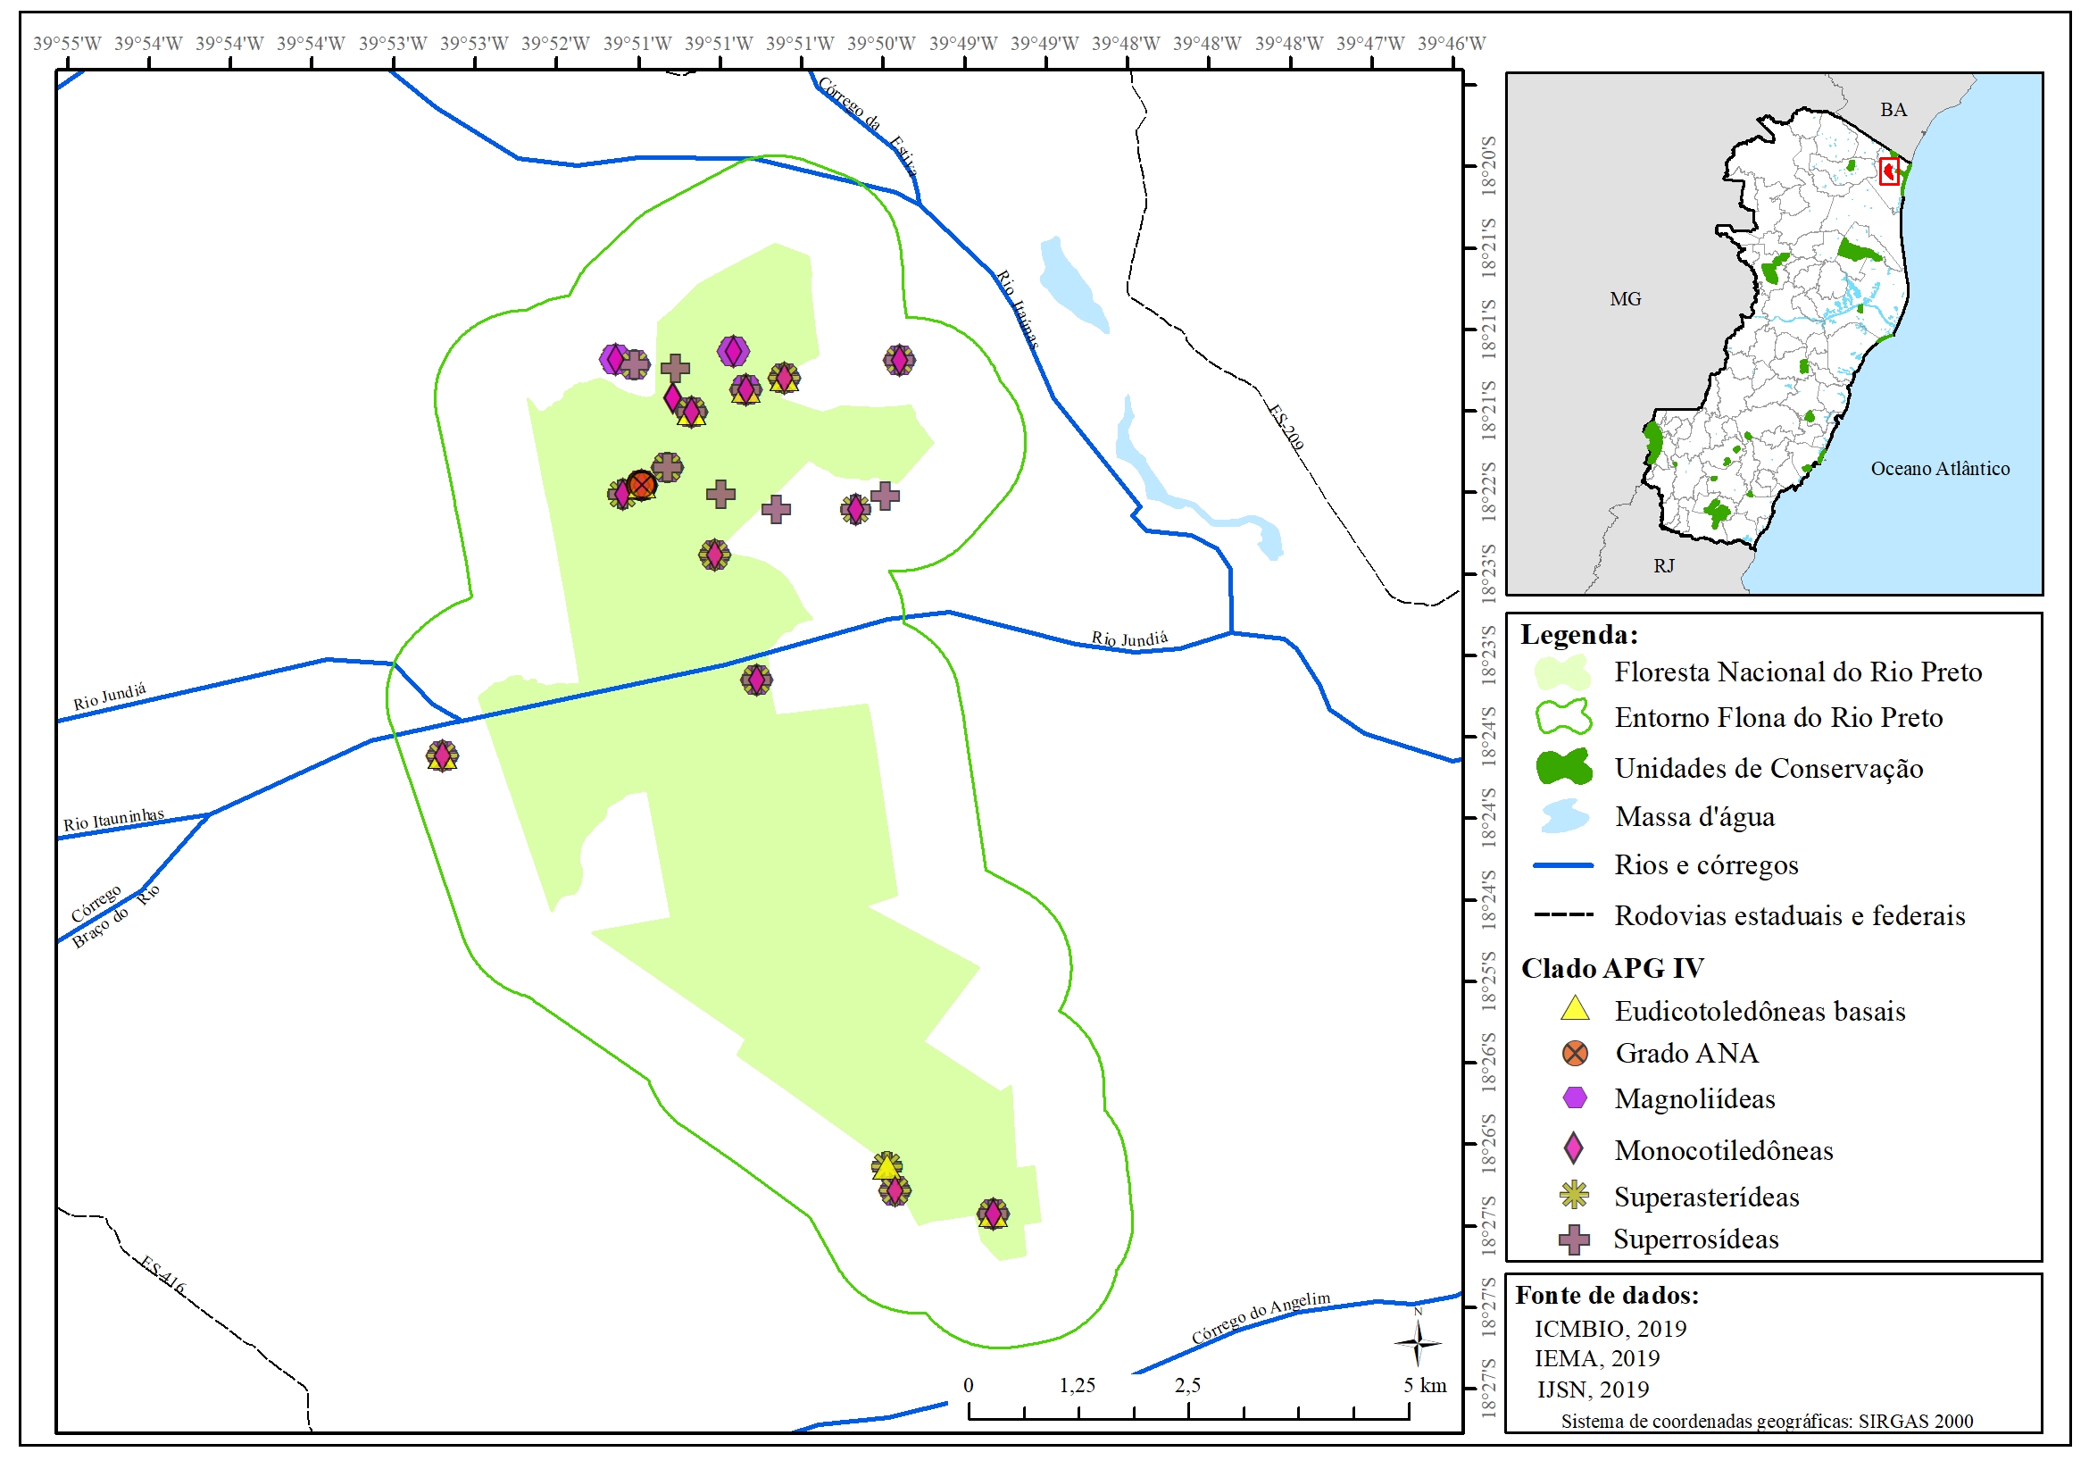Click the pink diamond Monocotiledôneas legend symbol
Image resolution: width=2089 pixels, height=1477 pixels.
[x=1573, y=1148]
